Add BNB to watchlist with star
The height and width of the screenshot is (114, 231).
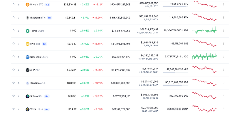(x=14, y=44)
